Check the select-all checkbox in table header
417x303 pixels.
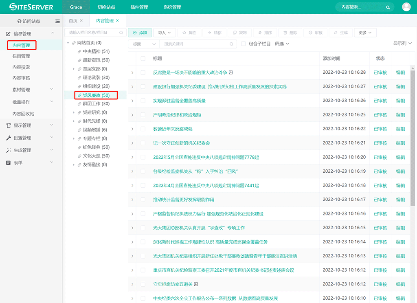coord(143,59)
